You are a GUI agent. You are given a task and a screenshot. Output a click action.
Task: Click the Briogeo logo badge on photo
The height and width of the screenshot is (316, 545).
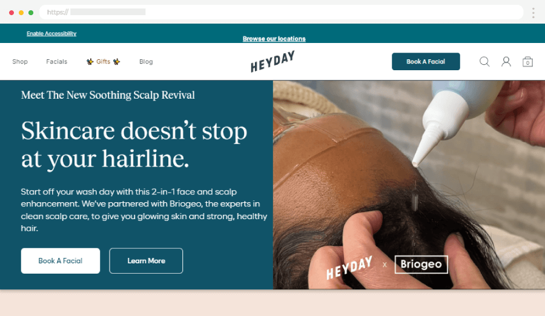(x=421, y=264)
